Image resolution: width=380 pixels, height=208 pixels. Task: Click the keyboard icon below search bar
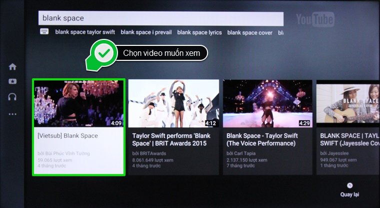[x=44, y=32]
